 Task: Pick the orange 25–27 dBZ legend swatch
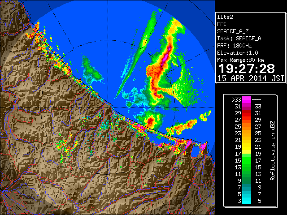[x=247, y=126]
